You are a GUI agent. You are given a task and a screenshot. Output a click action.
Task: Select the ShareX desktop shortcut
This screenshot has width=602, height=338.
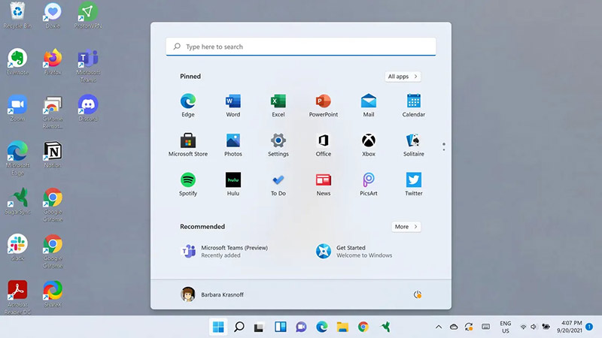click(53, 294)
